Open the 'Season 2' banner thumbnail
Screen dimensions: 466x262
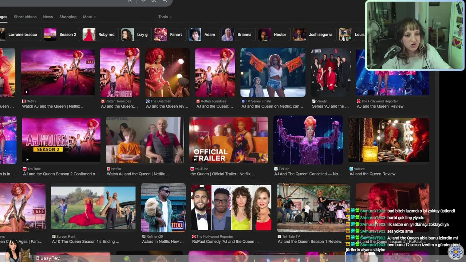pyautogui.click(x=61, y=140)
